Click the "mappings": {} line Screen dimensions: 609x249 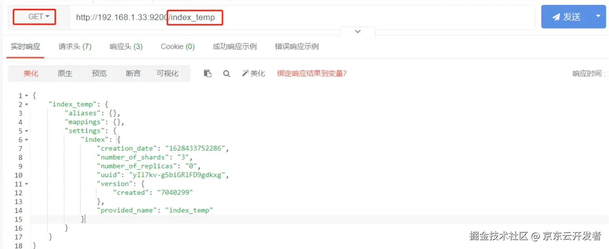pyautogui.click(x=94, y=122)
